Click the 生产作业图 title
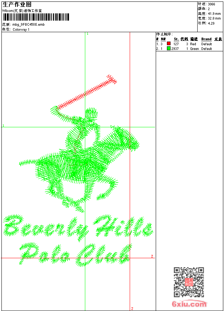Viewport: 224px width, 311px height. (x=17, y=5)
